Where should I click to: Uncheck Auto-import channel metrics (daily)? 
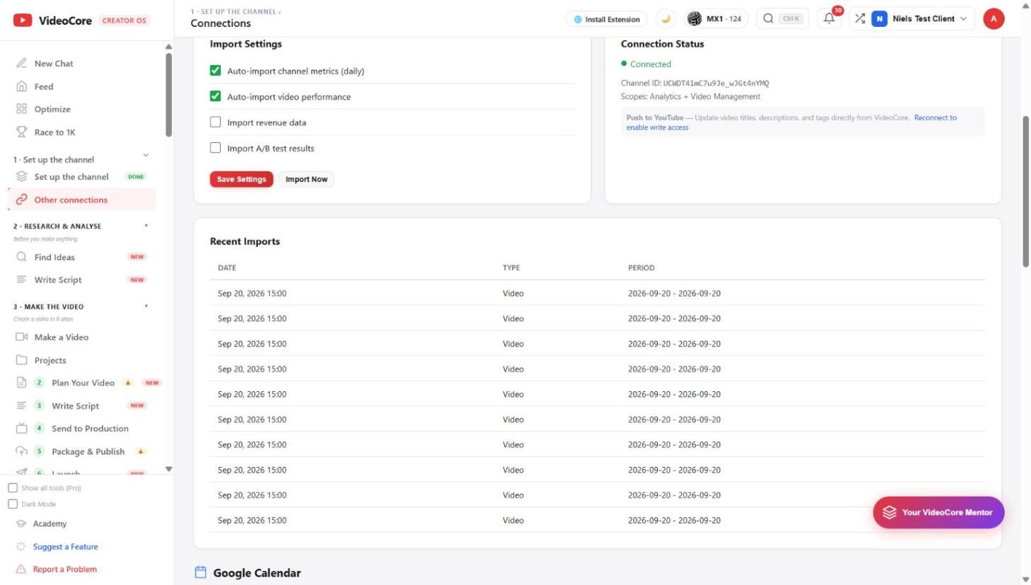tap(216, 71)
